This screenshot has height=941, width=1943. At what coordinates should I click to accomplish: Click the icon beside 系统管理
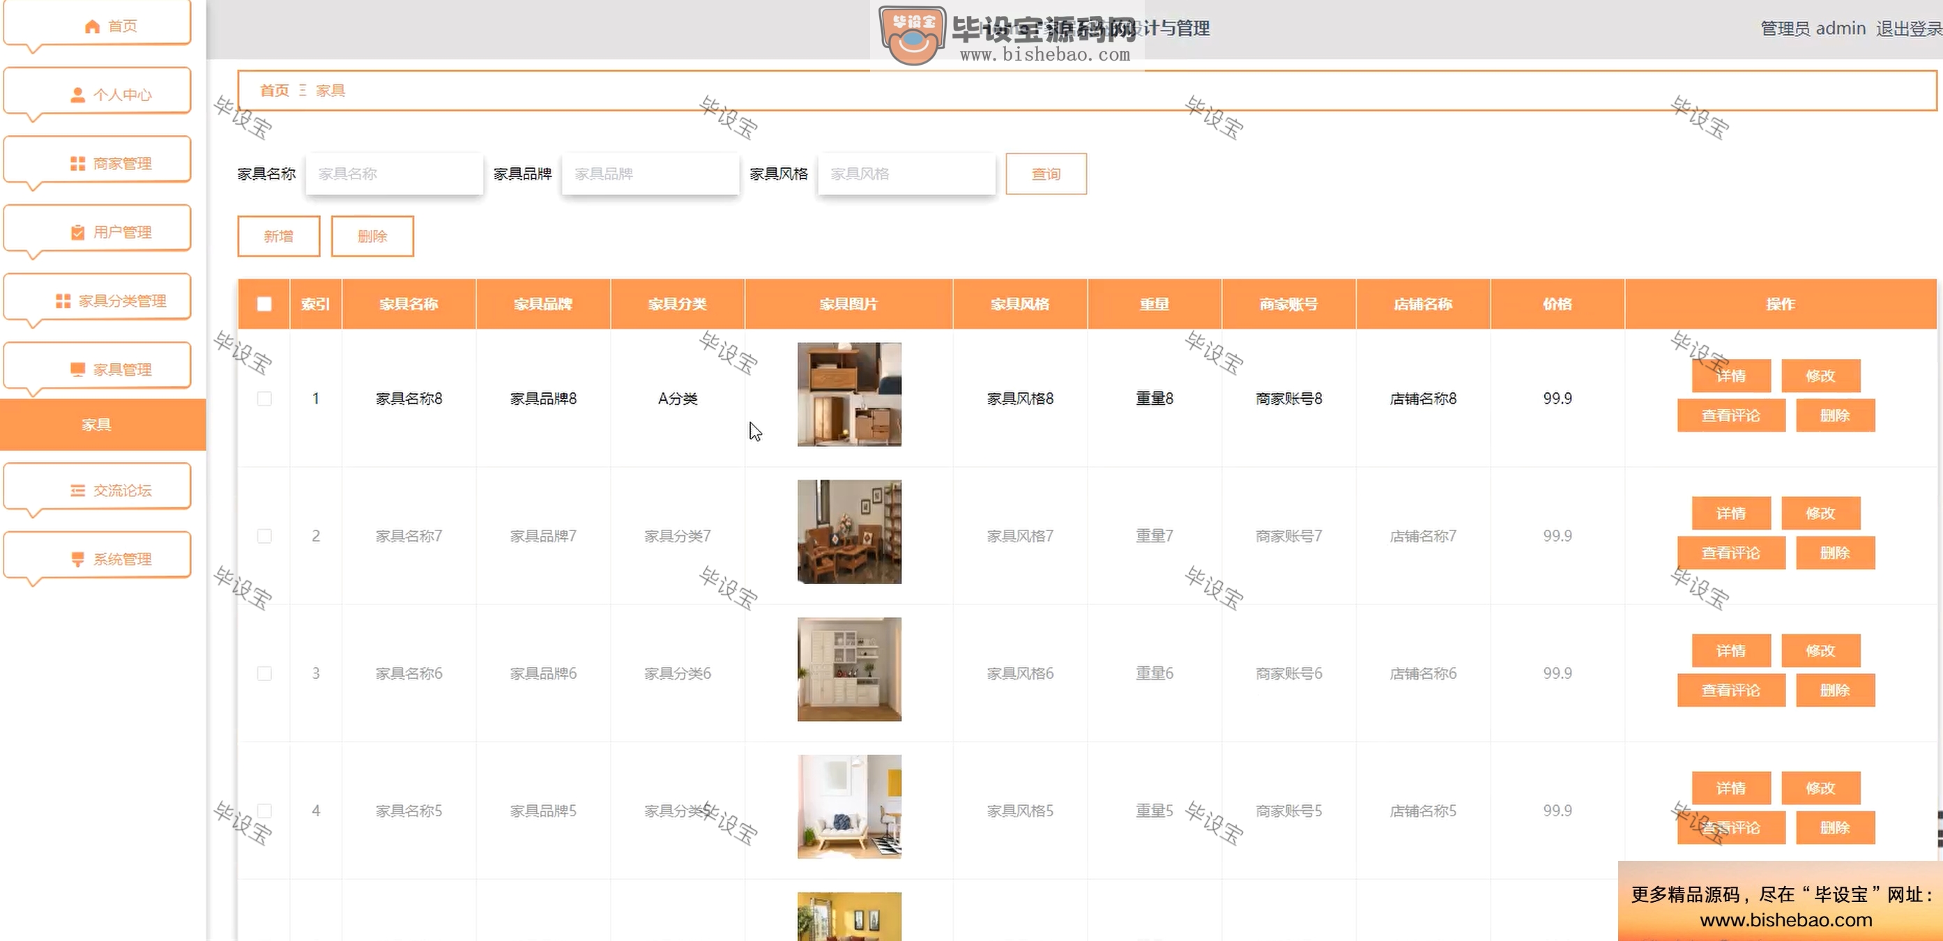coord(77,560)
